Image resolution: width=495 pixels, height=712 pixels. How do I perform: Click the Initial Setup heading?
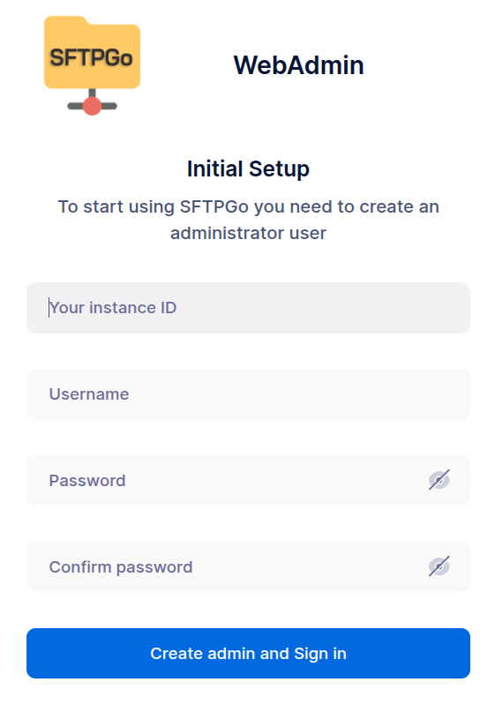[249, 169]
